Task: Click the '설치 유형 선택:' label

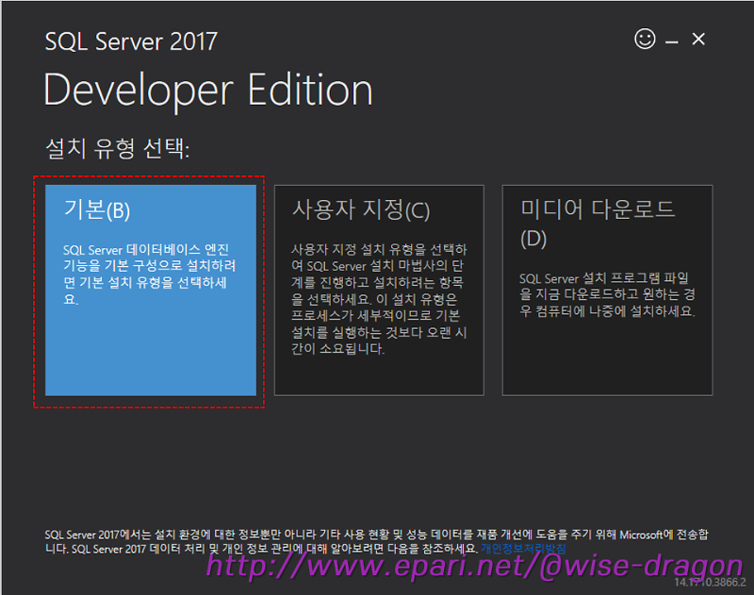Action: [117, 148]
